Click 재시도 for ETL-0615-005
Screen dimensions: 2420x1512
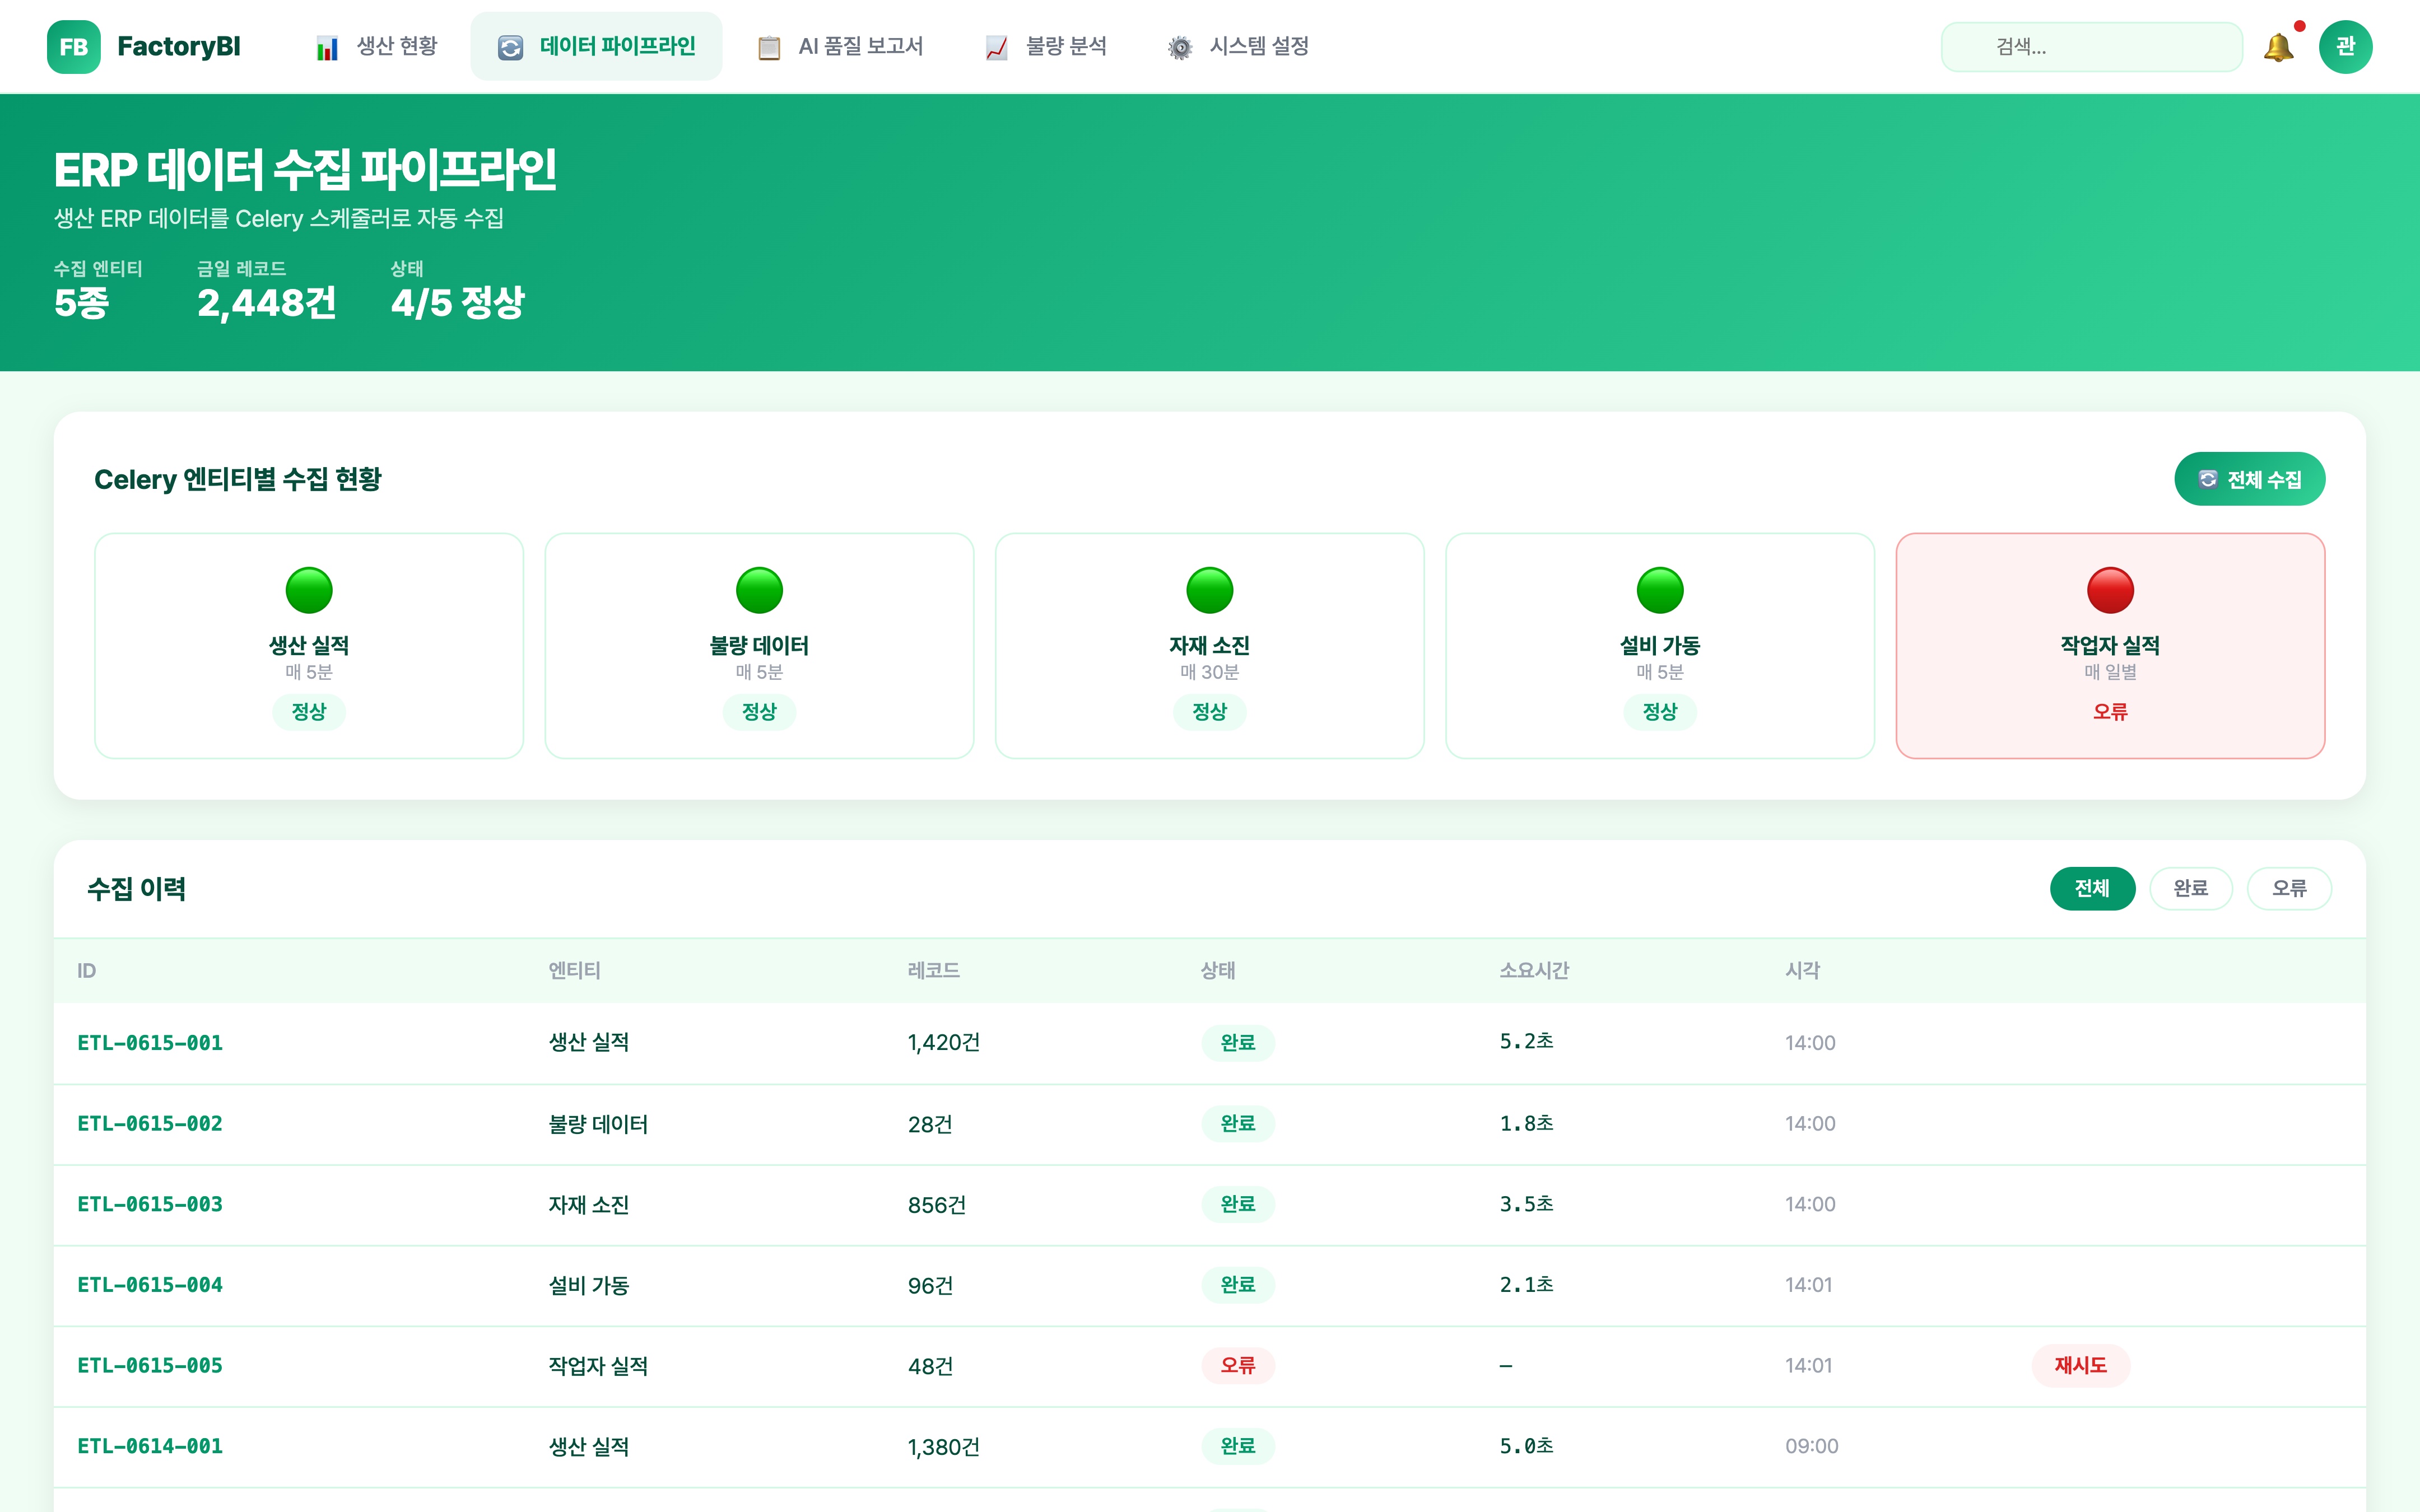2080,1365
